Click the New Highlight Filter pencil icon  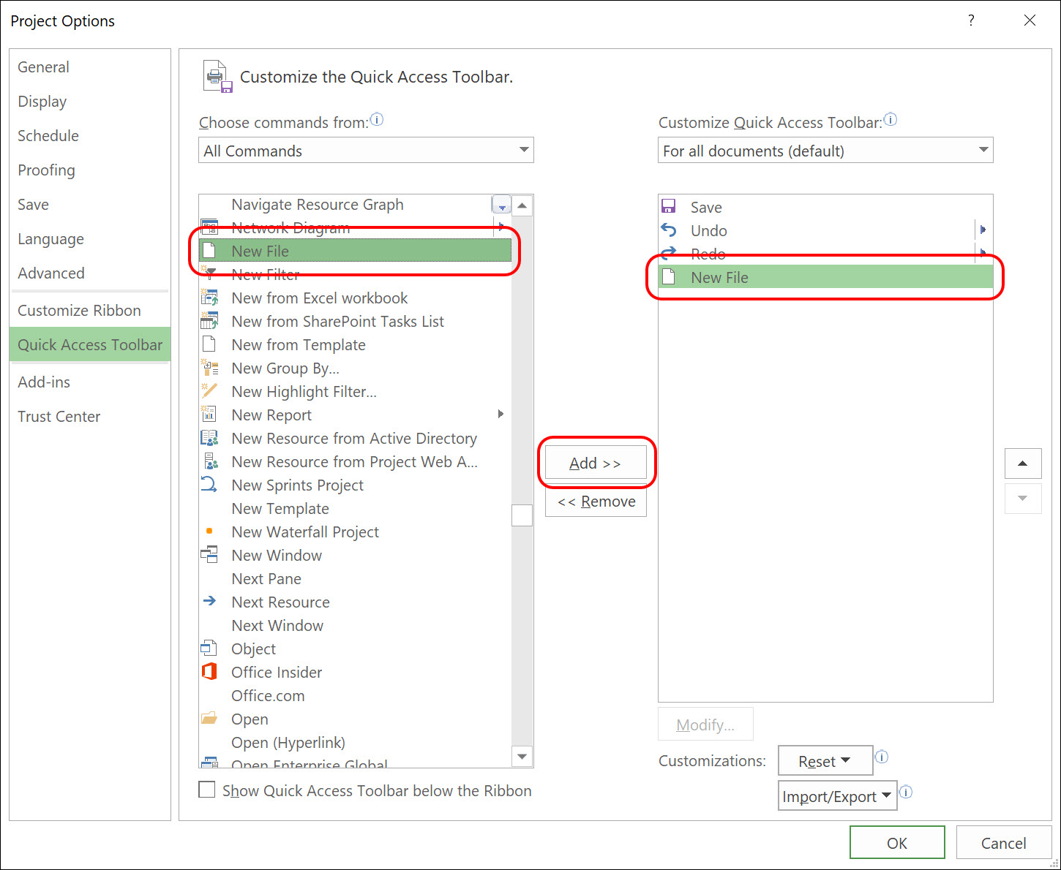209,391
